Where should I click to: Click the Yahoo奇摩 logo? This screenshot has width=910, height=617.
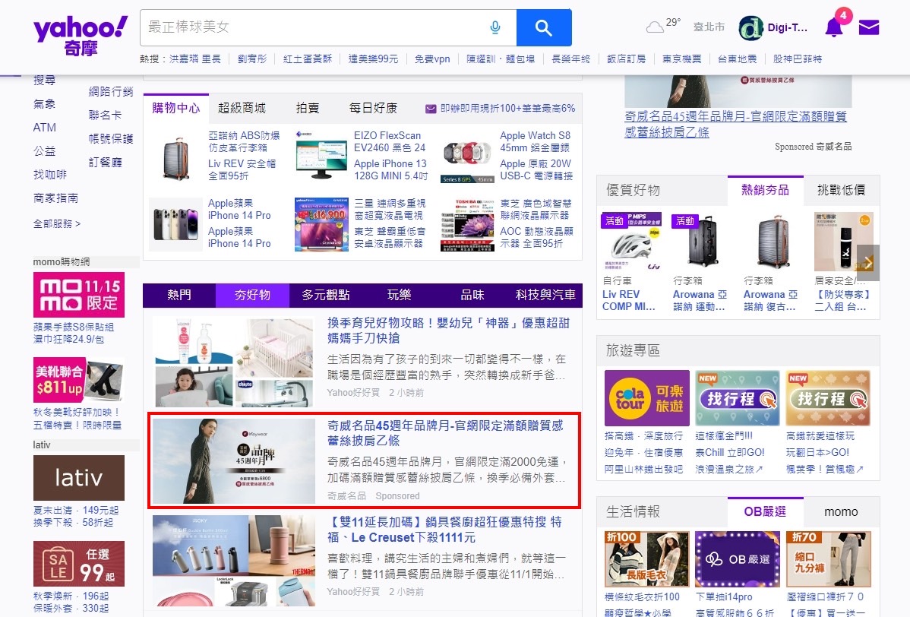pyautogui.click(x=81, y=36)
